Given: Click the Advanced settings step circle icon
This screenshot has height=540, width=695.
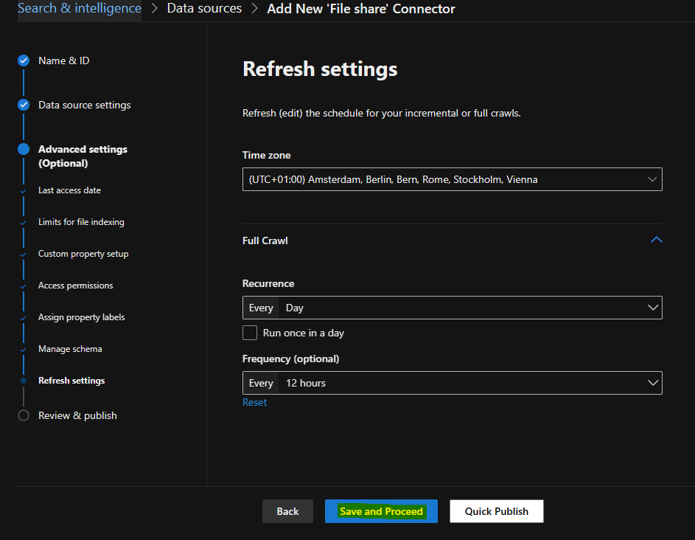Looking at the screenshot, I should (x=24, y=149).
